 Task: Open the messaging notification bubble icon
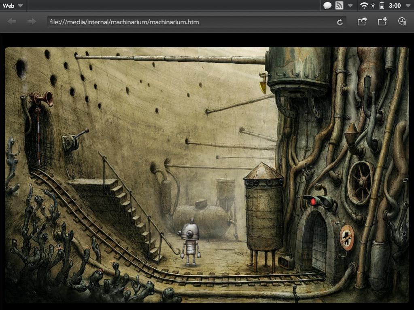(x=327, y=6)
